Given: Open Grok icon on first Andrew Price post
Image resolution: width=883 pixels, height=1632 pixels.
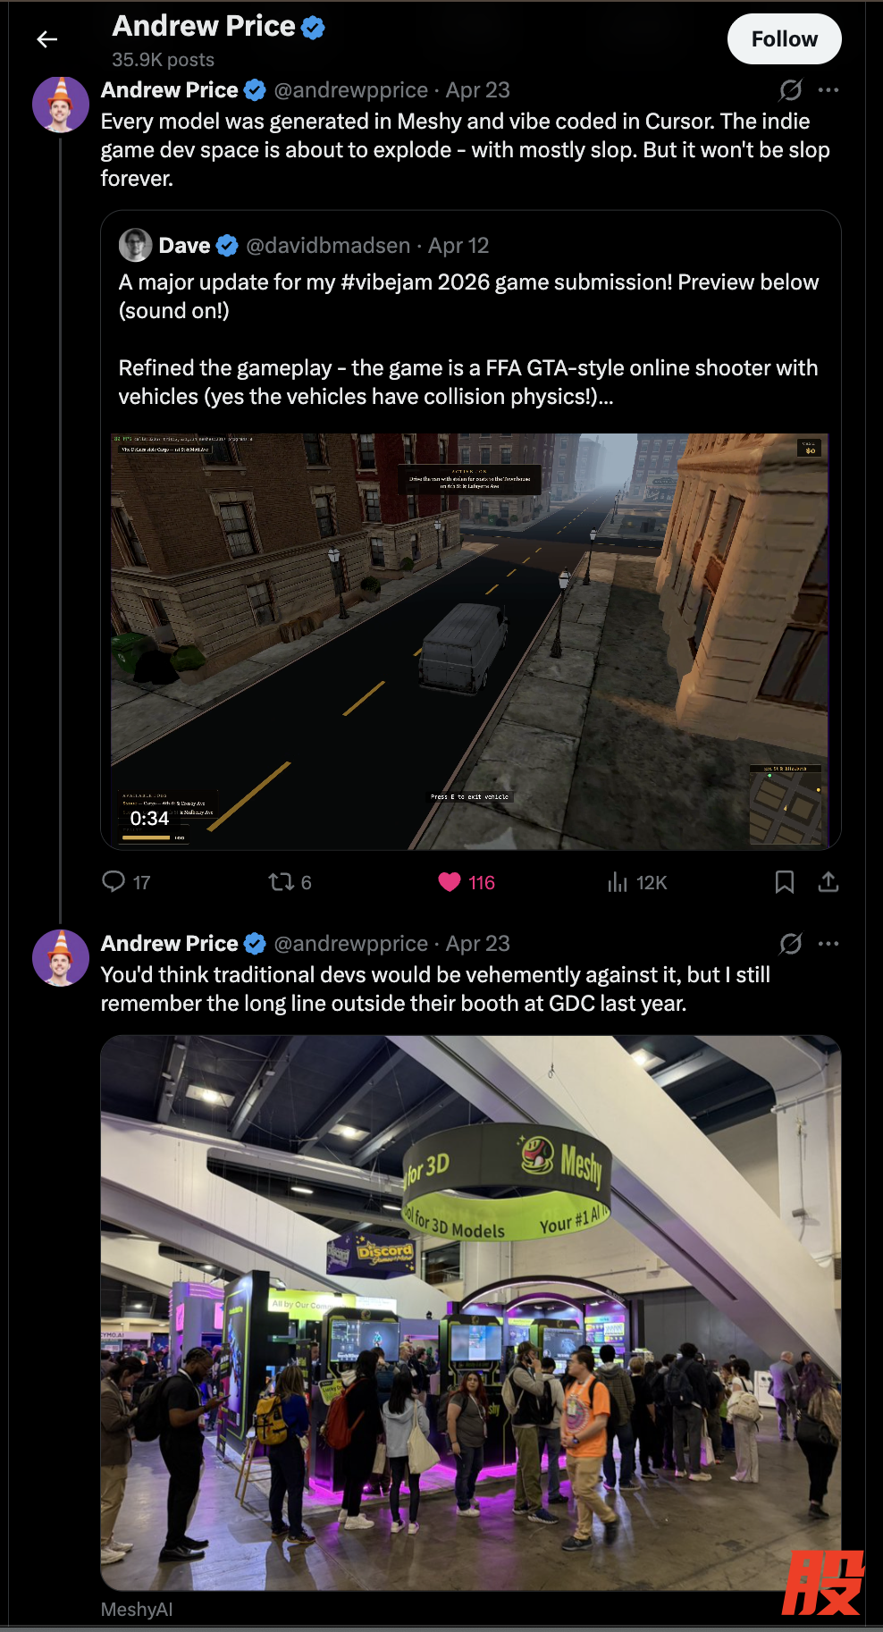Looking at the screenshot, I should (790, 89).
